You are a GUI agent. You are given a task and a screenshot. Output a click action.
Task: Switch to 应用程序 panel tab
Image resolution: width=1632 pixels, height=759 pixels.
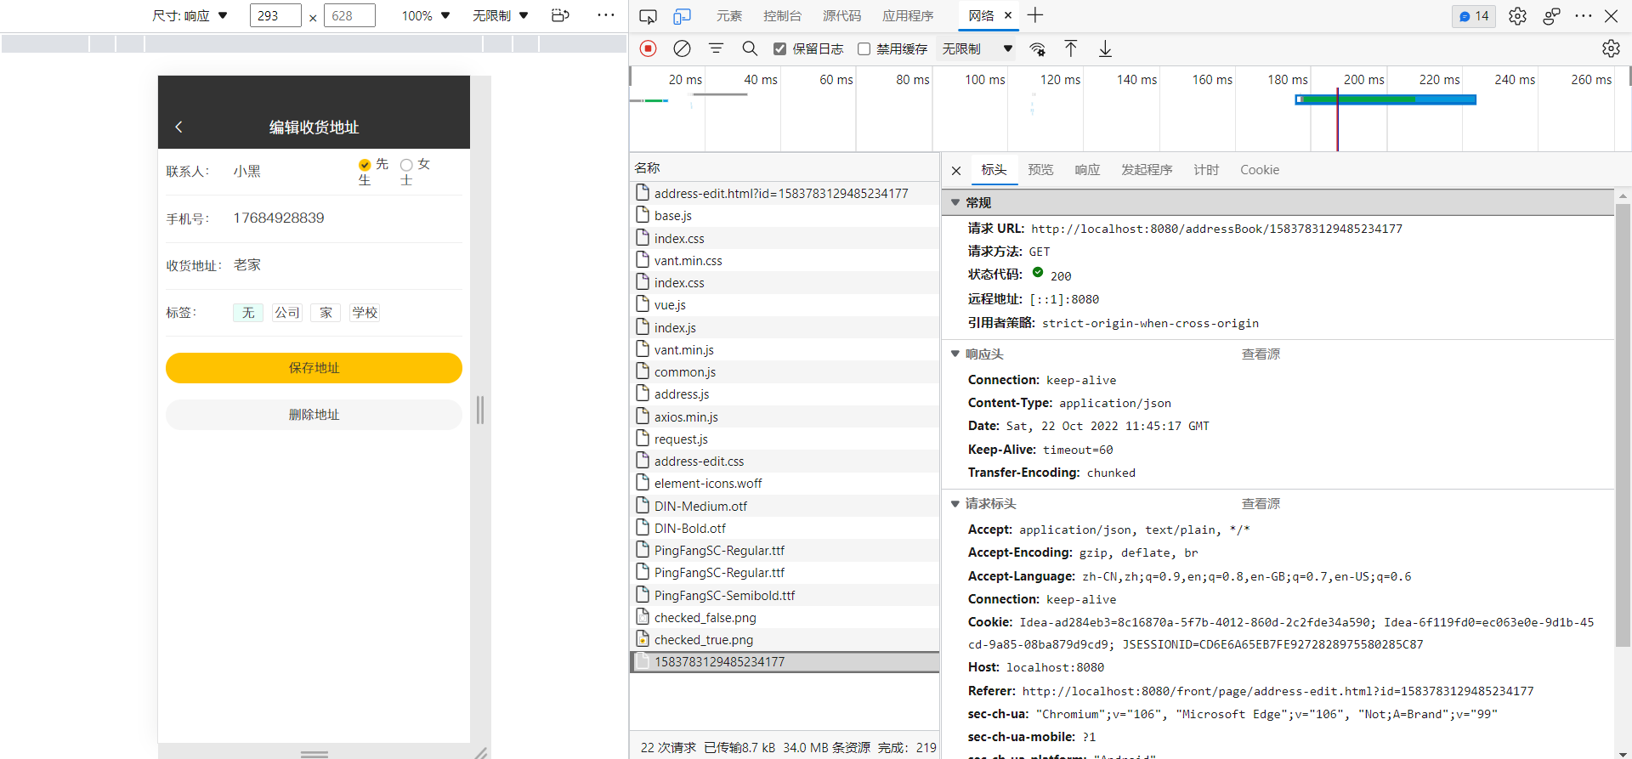pyautogui.click(x=908, y=16)
